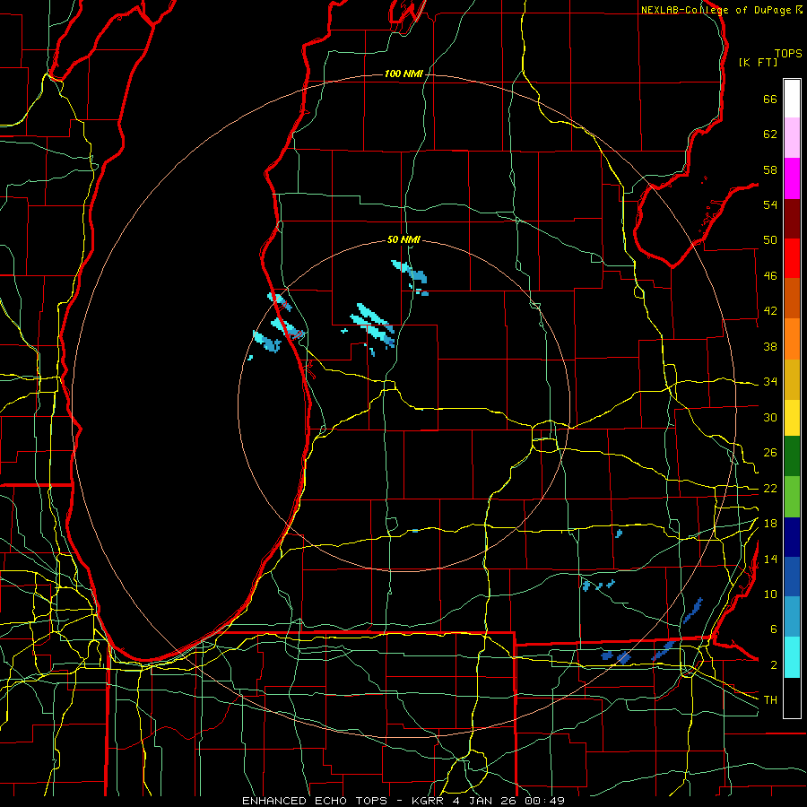807x807 pixels.
Task: Click the legend value 2
Action: click(x=774, y=665)
